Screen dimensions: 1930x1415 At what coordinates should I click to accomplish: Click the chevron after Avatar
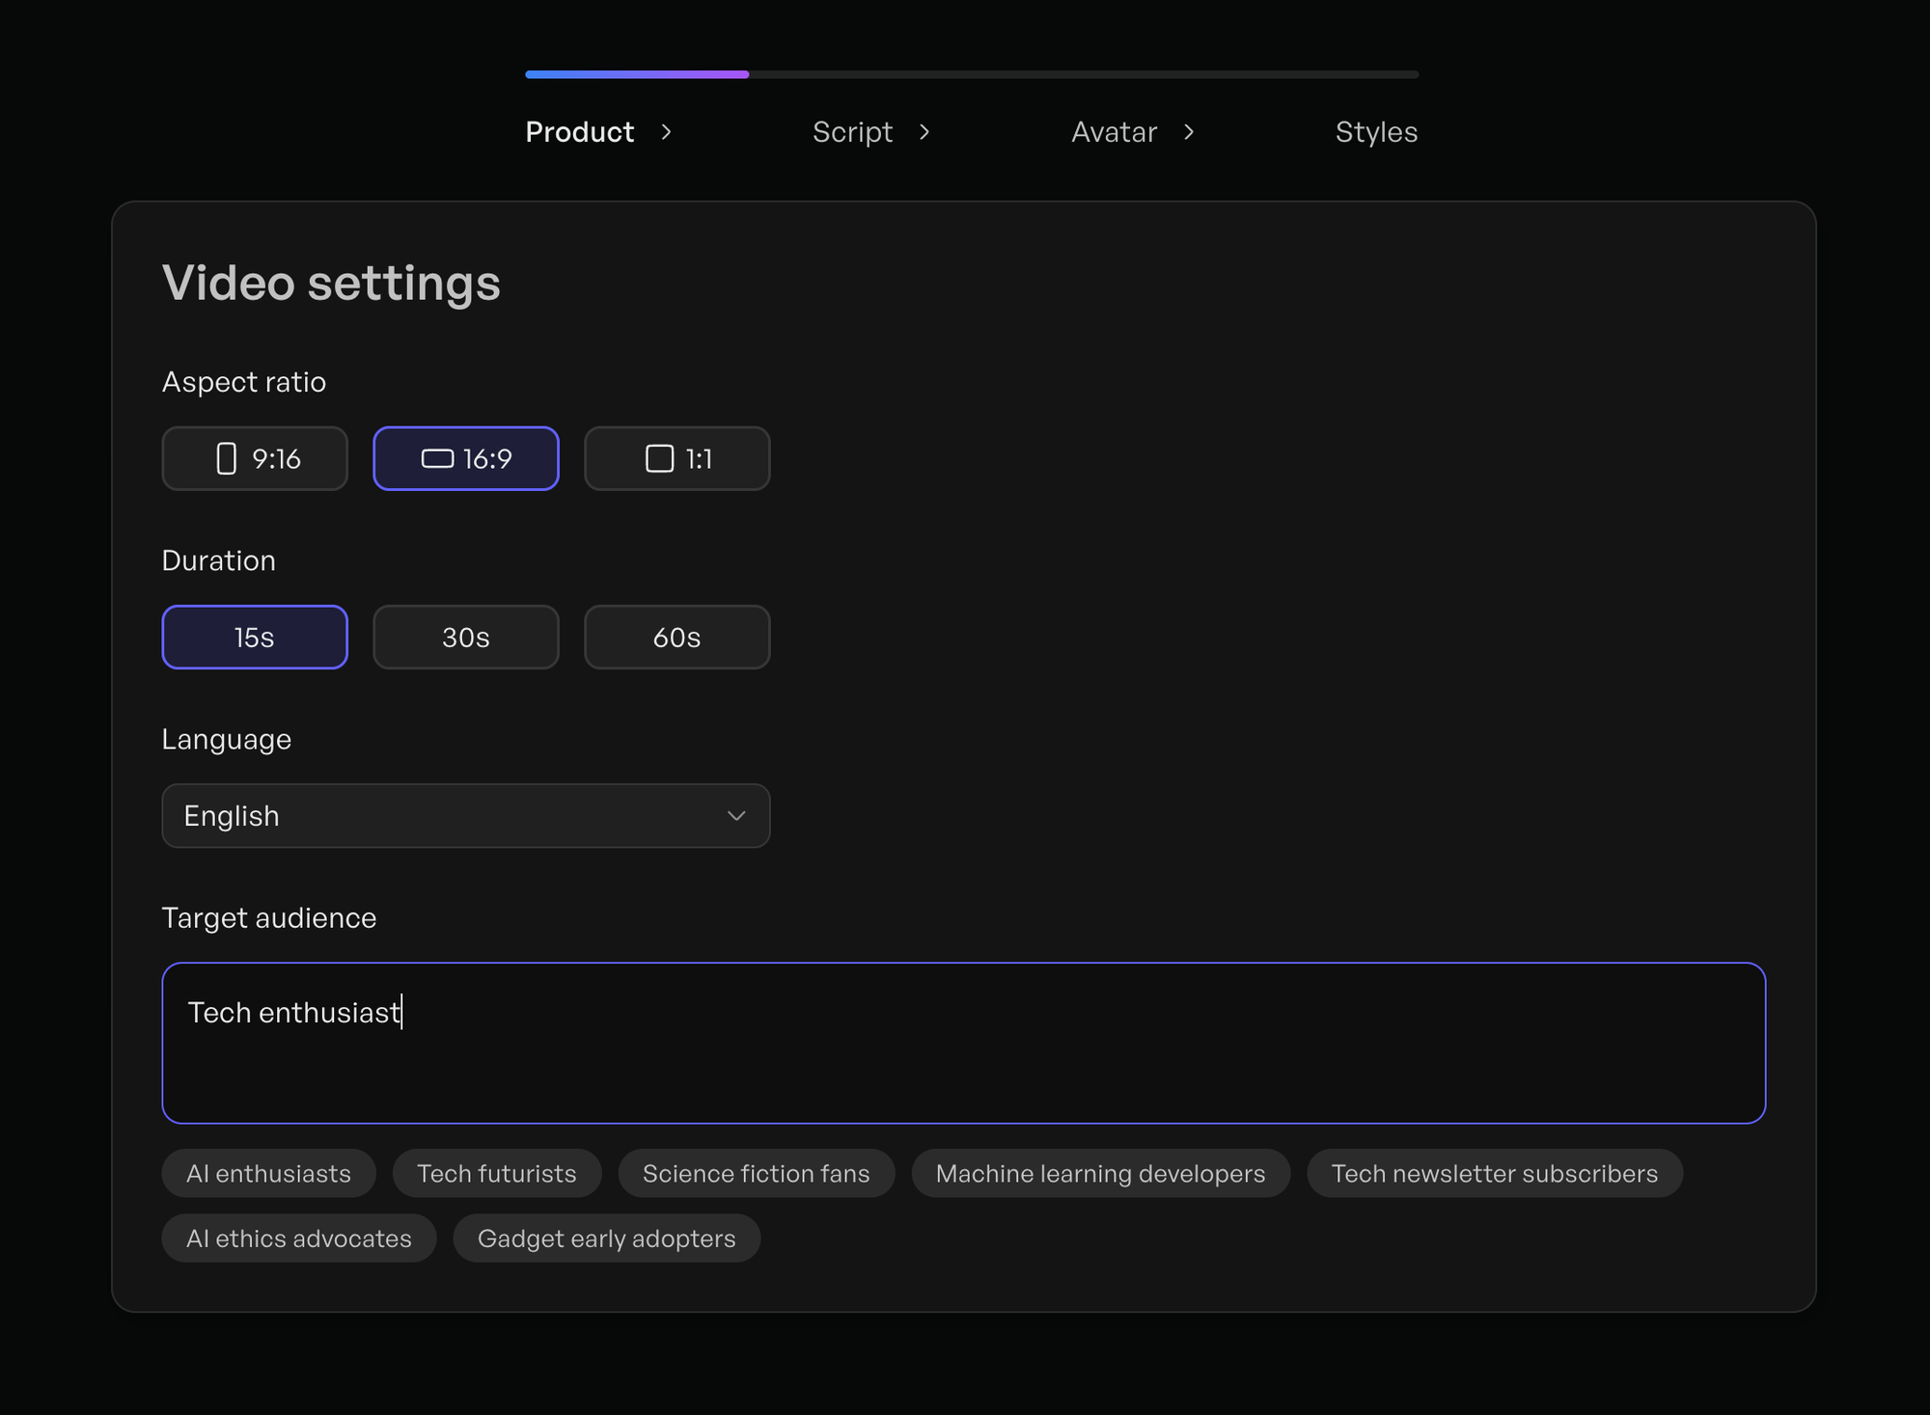1189,132
